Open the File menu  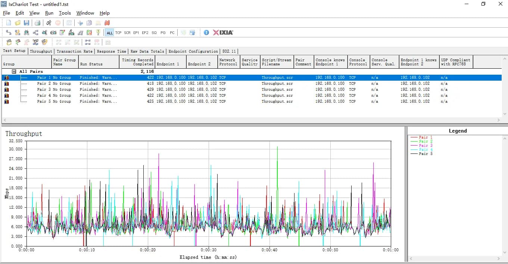coord(6,13)
